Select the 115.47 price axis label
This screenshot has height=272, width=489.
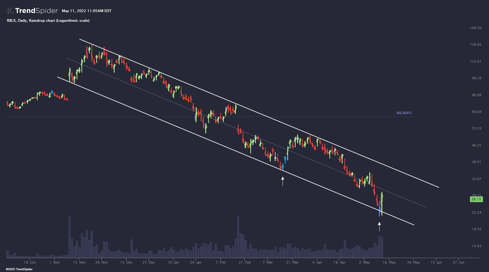click(x=476, y=61)
